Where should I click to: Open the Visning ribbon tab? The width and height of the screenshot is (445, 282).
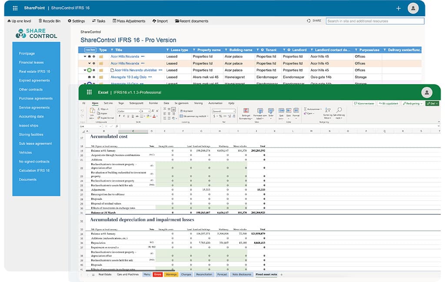coord(198,103)
